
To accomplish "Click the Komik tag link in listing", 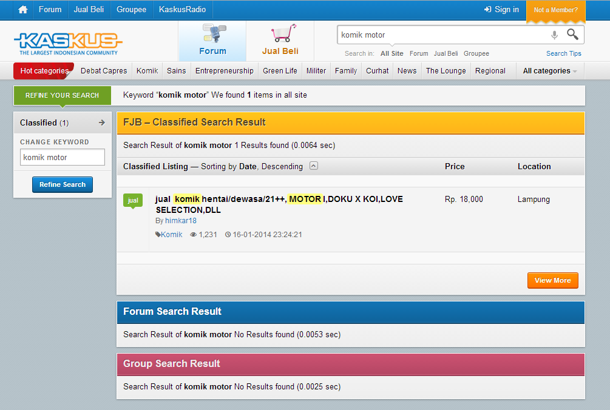I will pos(172,234).
